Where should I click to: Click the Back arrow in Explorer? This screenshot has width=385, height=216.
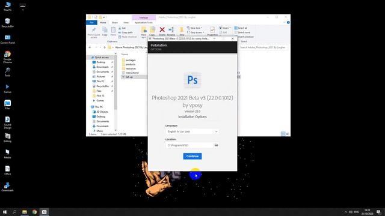click(x=90, y=47)
